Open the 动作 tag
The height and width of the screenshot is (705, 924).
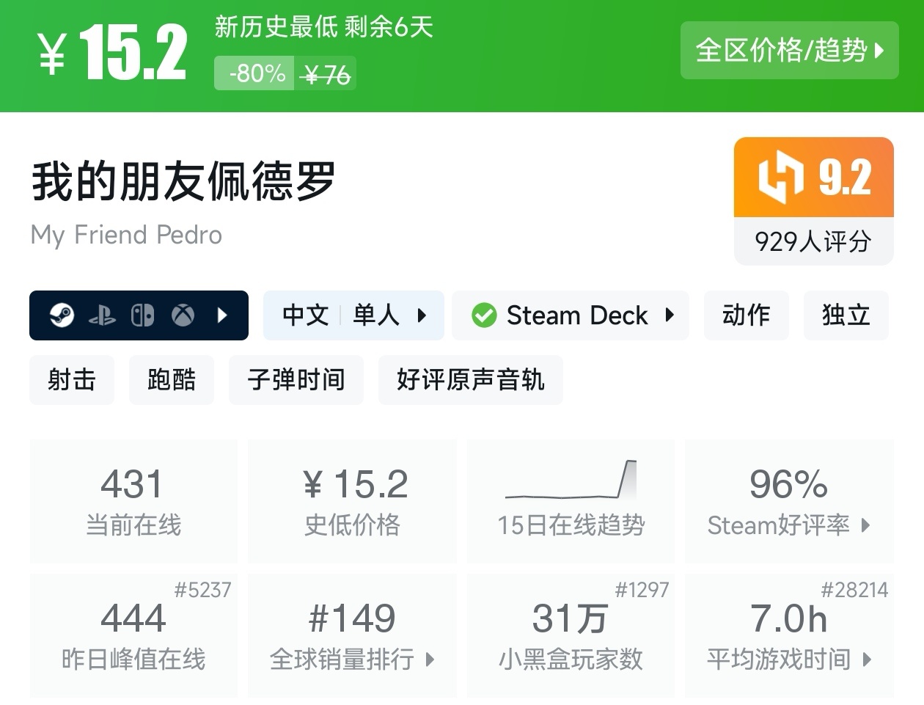click(x=747, y=315)
